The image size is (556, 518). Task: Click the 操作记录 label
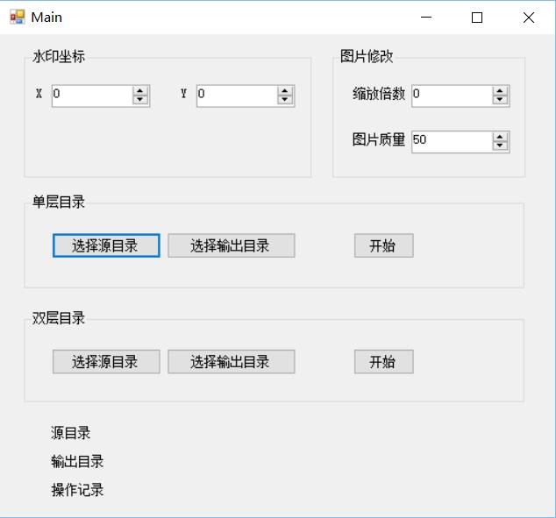coord(77,490)
